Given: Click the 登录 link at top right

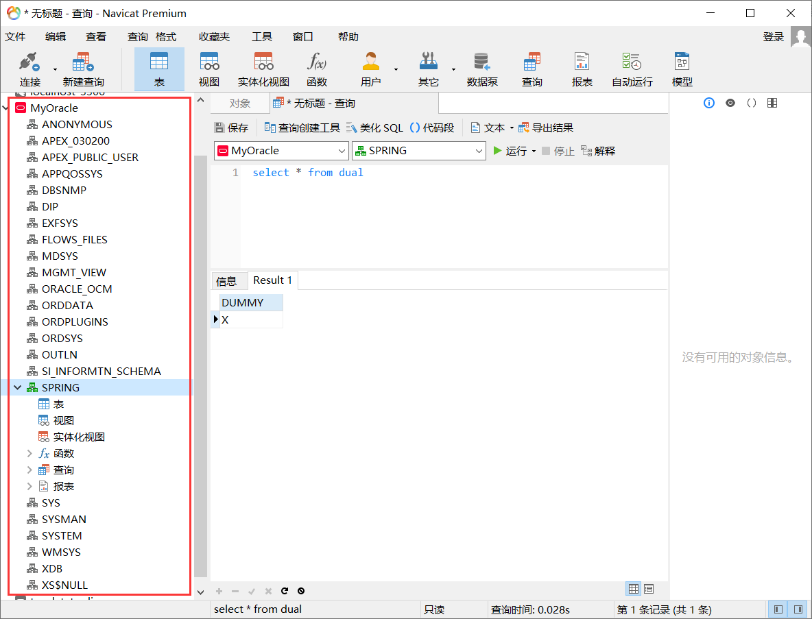Looking at the screenshot, I should click(773, 36).
